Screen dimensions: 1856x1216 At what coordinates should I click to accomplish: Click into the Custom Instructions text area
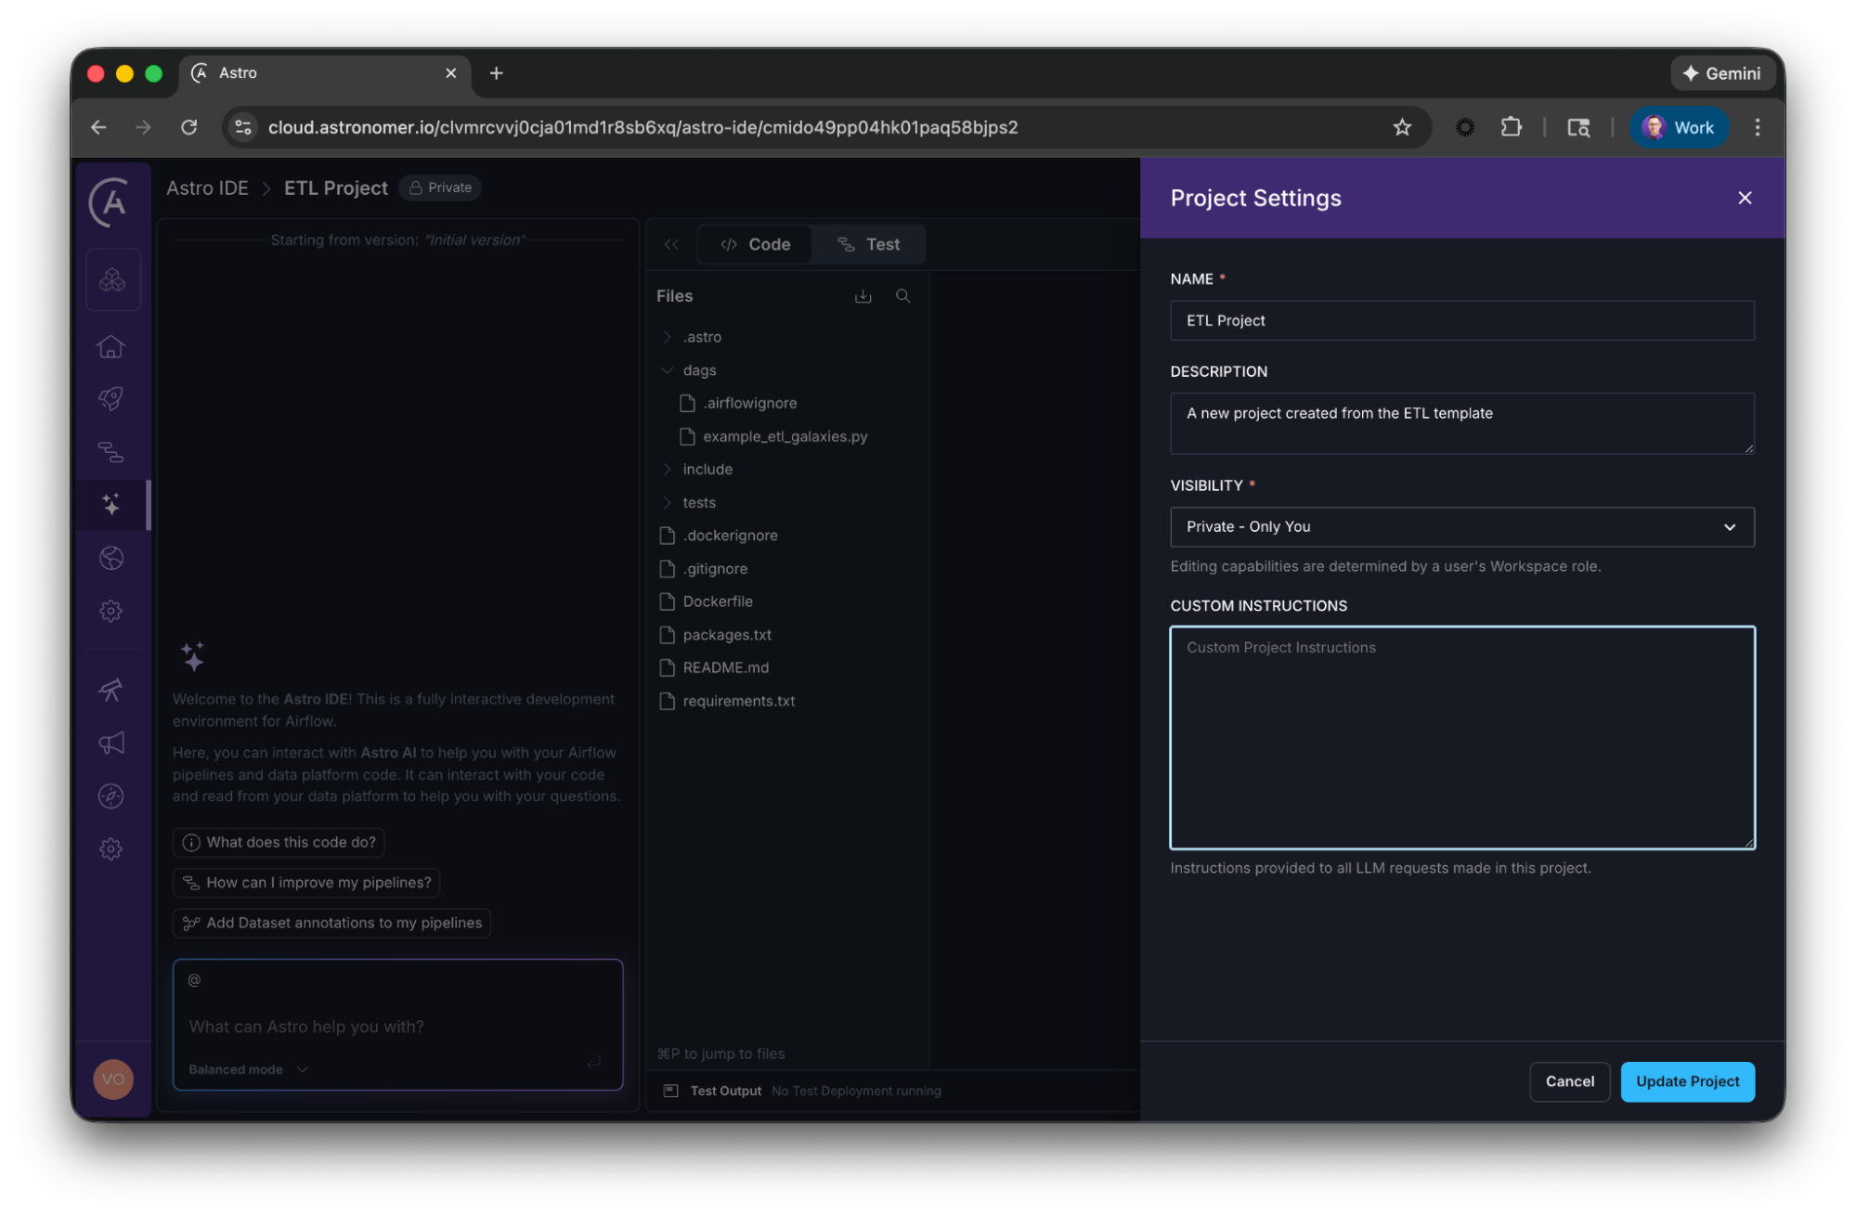point(1461,737)
